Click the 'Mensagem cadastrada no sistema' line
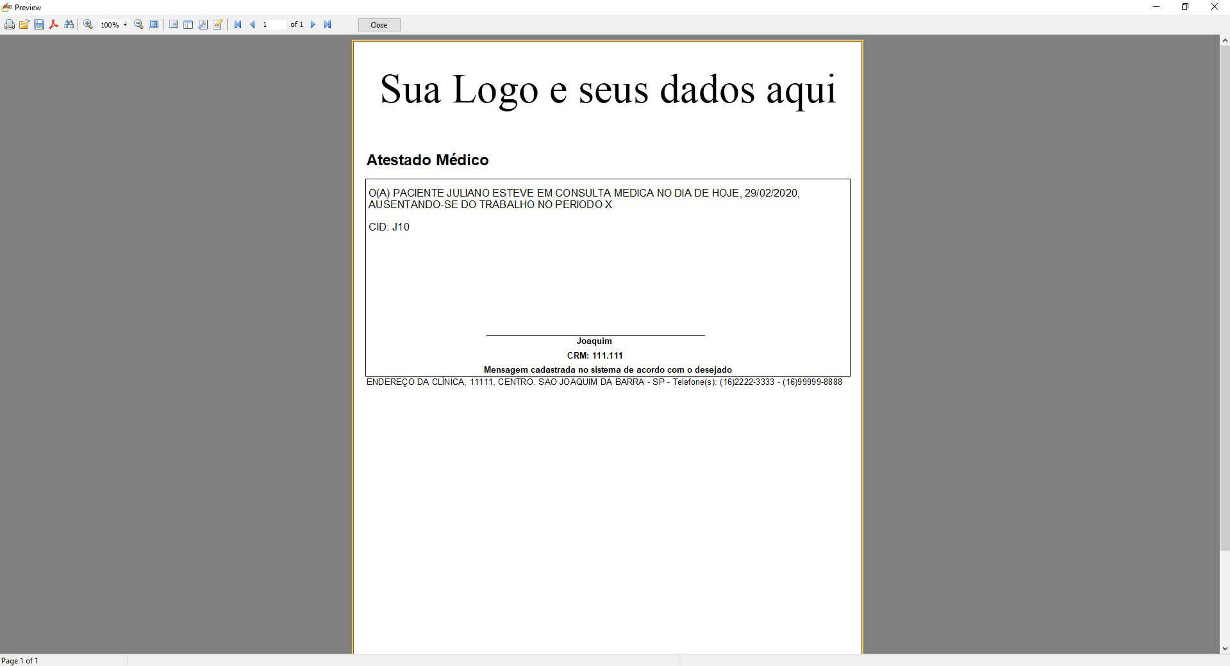The height and width of the screenshot is (666, 1230). coord(608,370)
